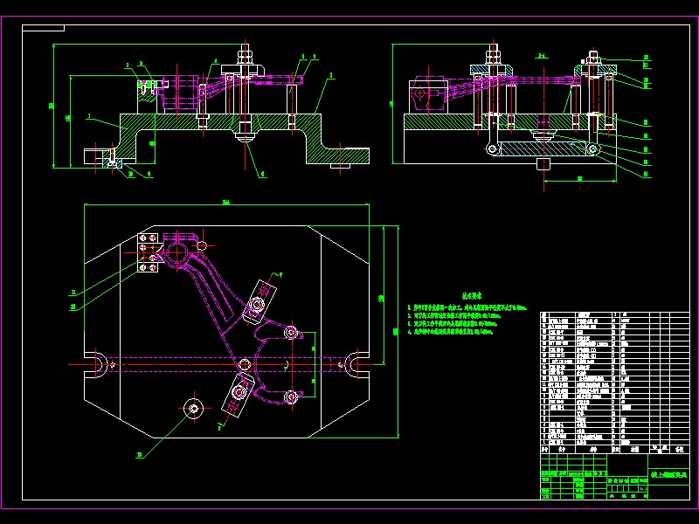Click the section view label above sectional view
This screenshot has width=699, height=524.
point(542,56)
